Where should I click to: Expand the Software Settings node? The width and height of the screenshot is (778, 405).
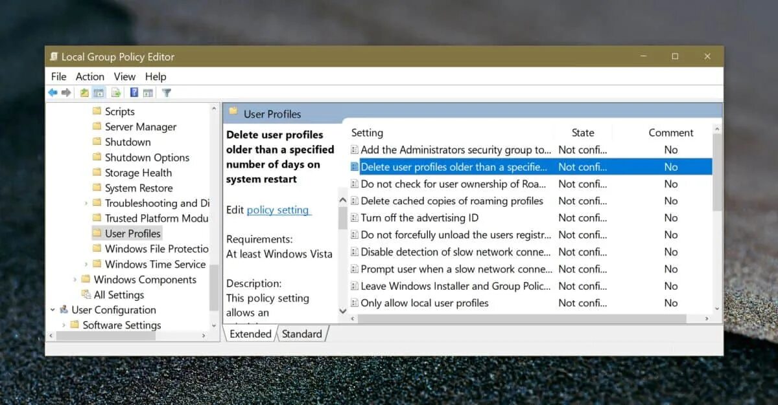pos(64,325)
